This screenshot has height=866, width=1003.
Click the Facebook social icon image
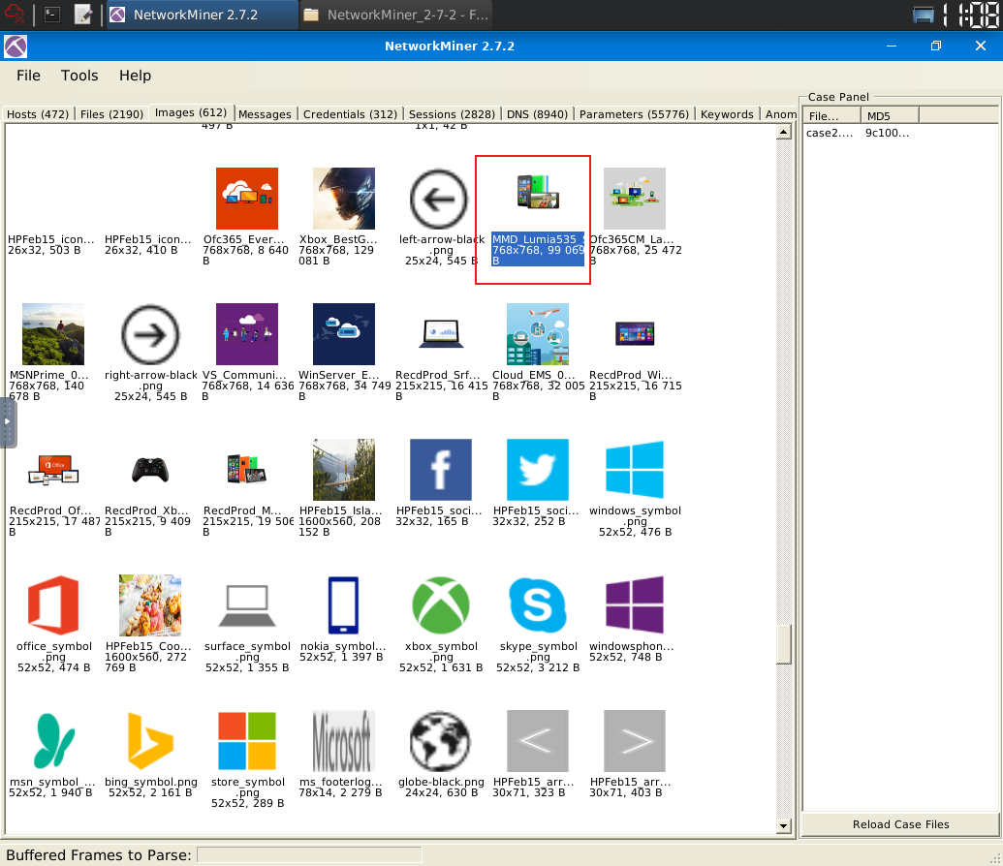click(x=440, y=470)
